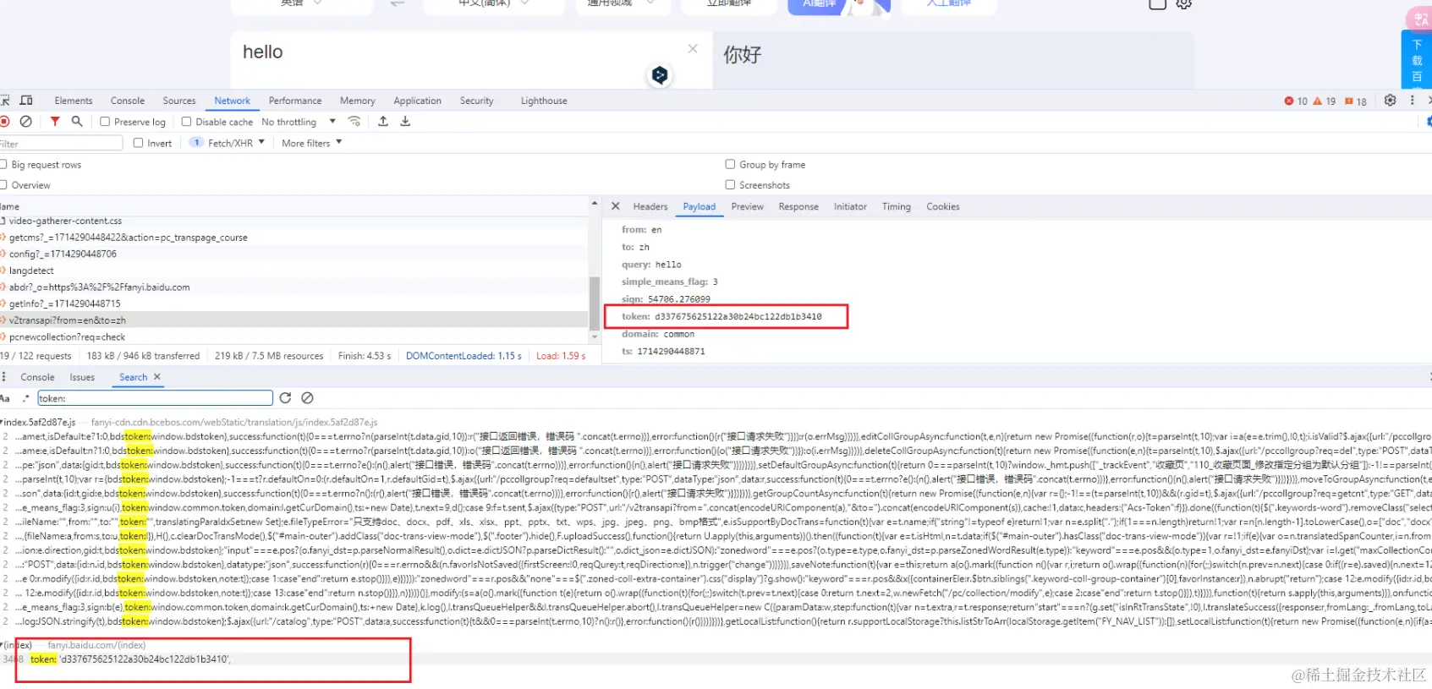Image resolution: width=1432 pixels, height=689 pixels.
Task: Select the v2transapi?from=en&to=zh request
Action: click(294, 320)
